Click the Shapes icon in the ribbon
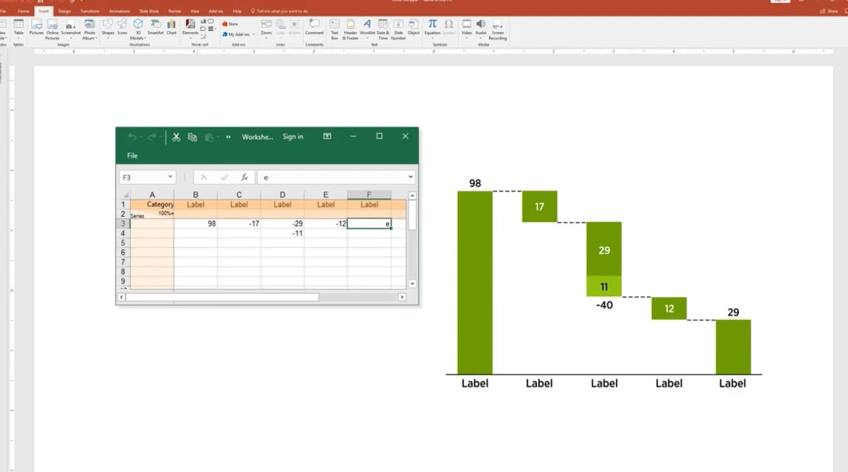The height and width of the screenshot is (472, 848). [107, 26]
